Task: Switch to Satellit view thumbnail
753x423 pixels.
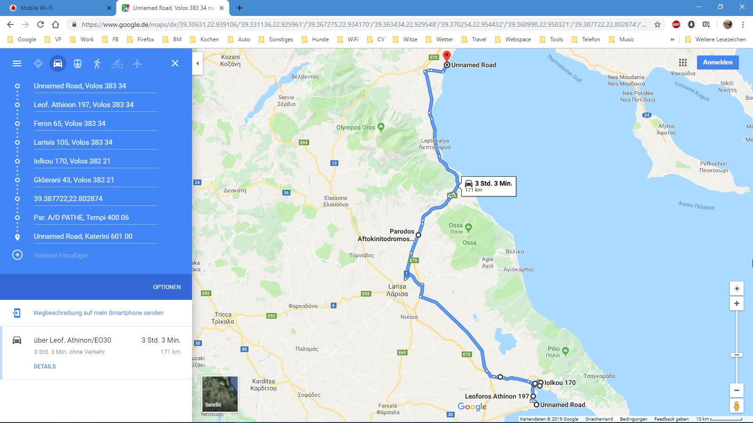Action: (220, 394)
